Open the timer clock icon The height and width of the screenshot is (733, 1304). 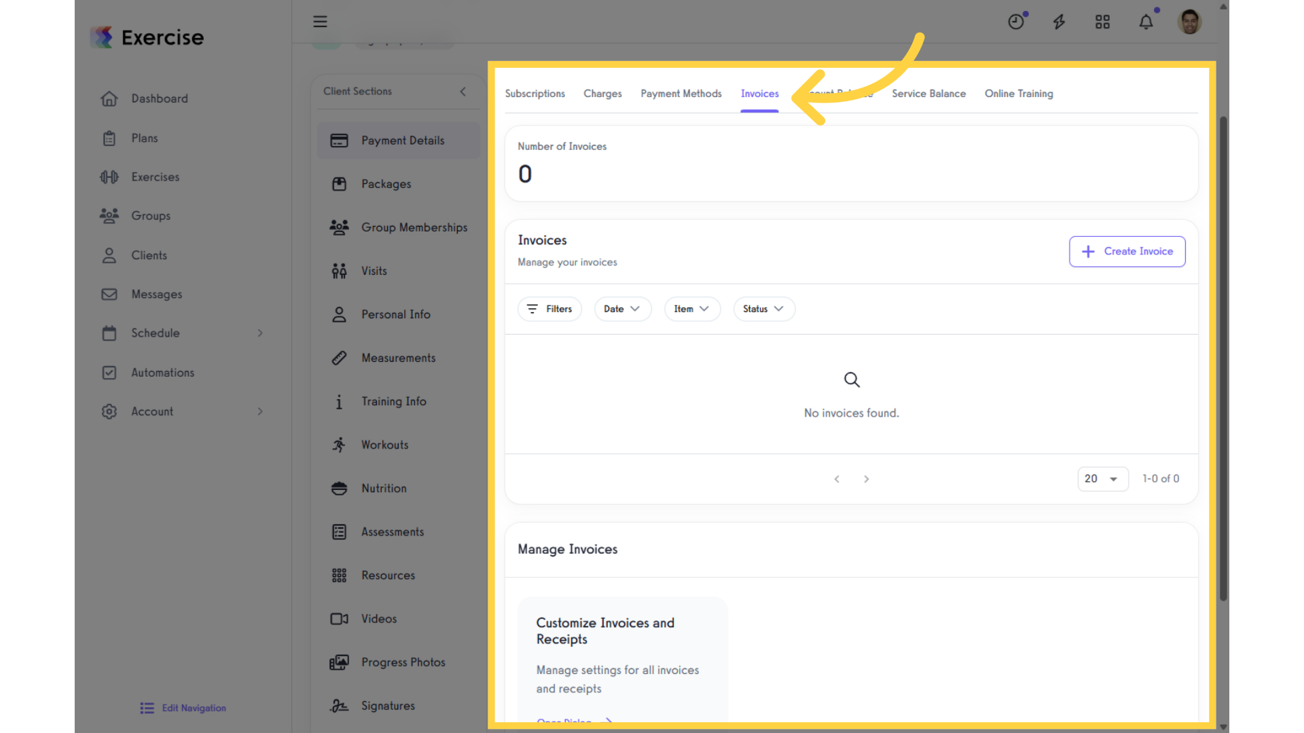tap(1015, 22)
